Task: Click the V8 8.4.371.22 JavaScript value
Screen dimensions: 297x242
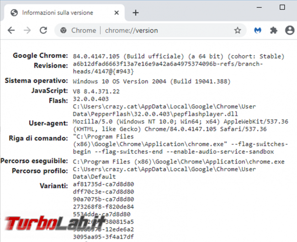Action: click(96, 92)
